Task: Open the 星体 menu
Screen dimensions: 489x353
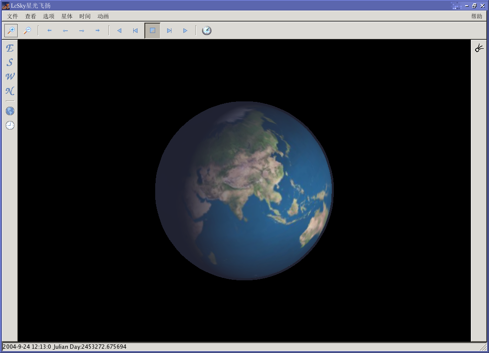Action: point(67,16)
